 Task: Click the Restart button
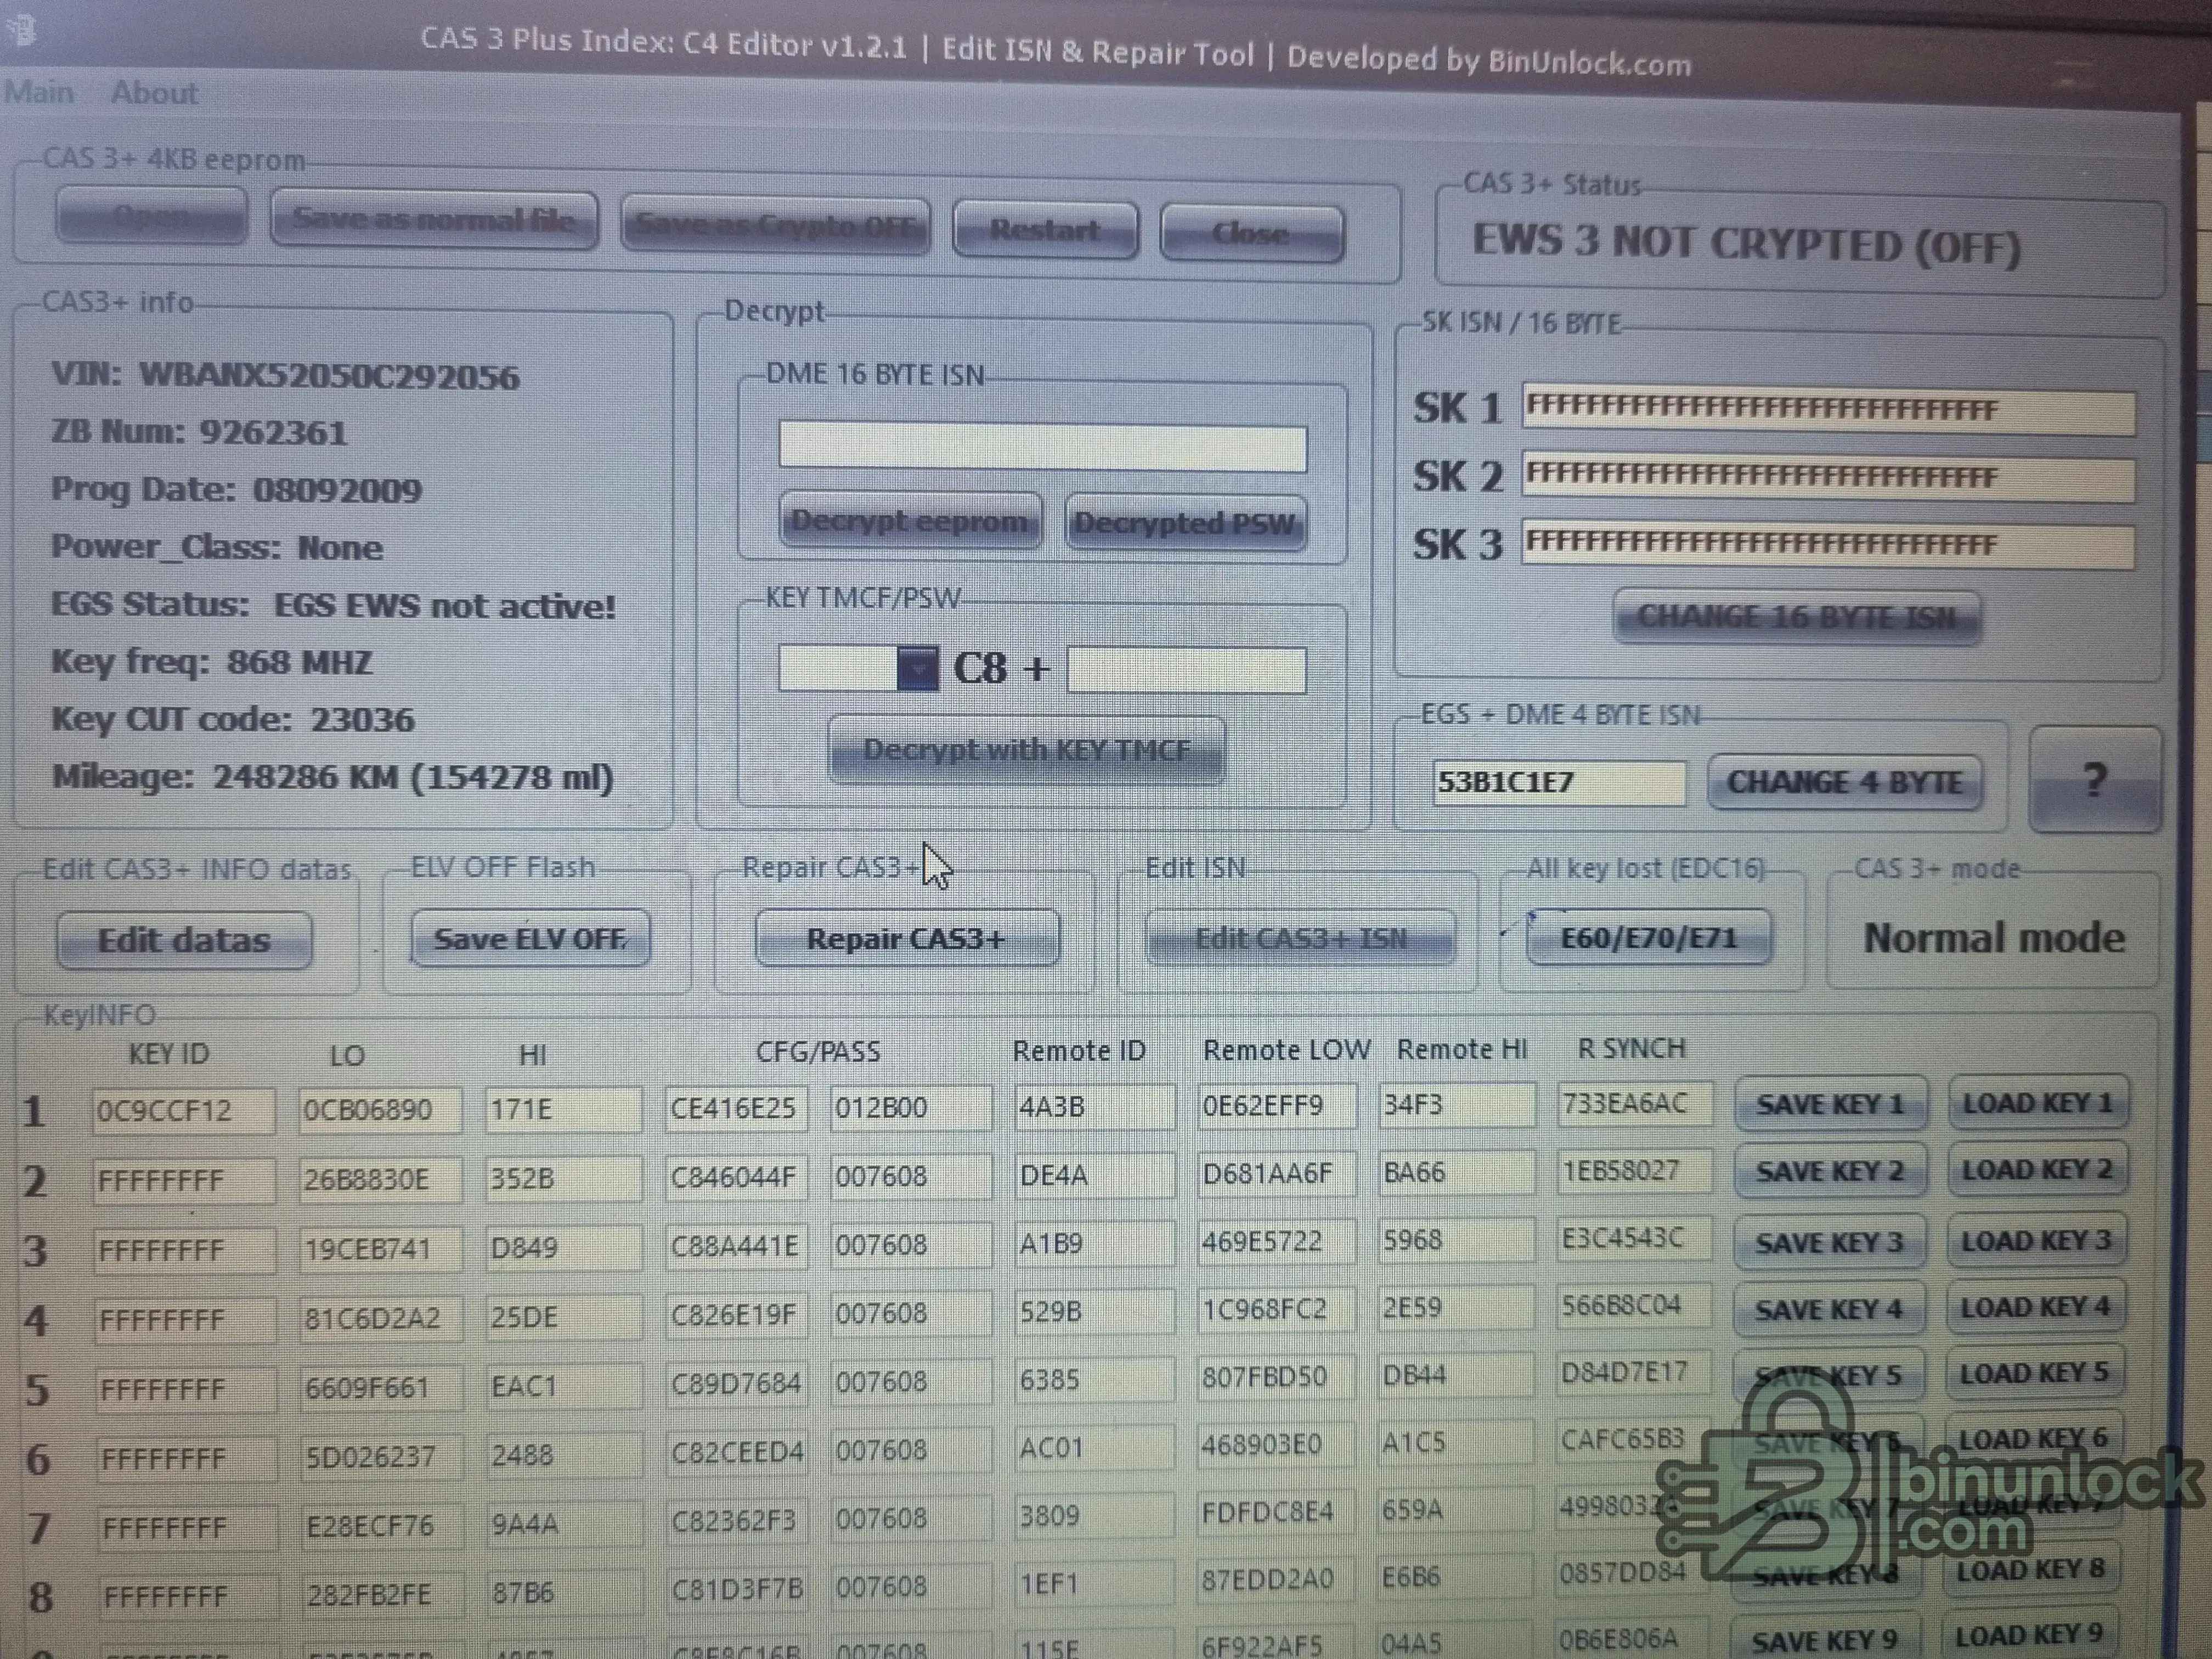coord(1045,230)
